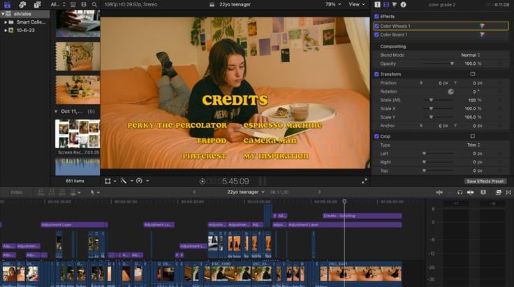This screenshot has width=514, height=287.
Task: Adjust the Crop Left slider
Action: point(438,154)
